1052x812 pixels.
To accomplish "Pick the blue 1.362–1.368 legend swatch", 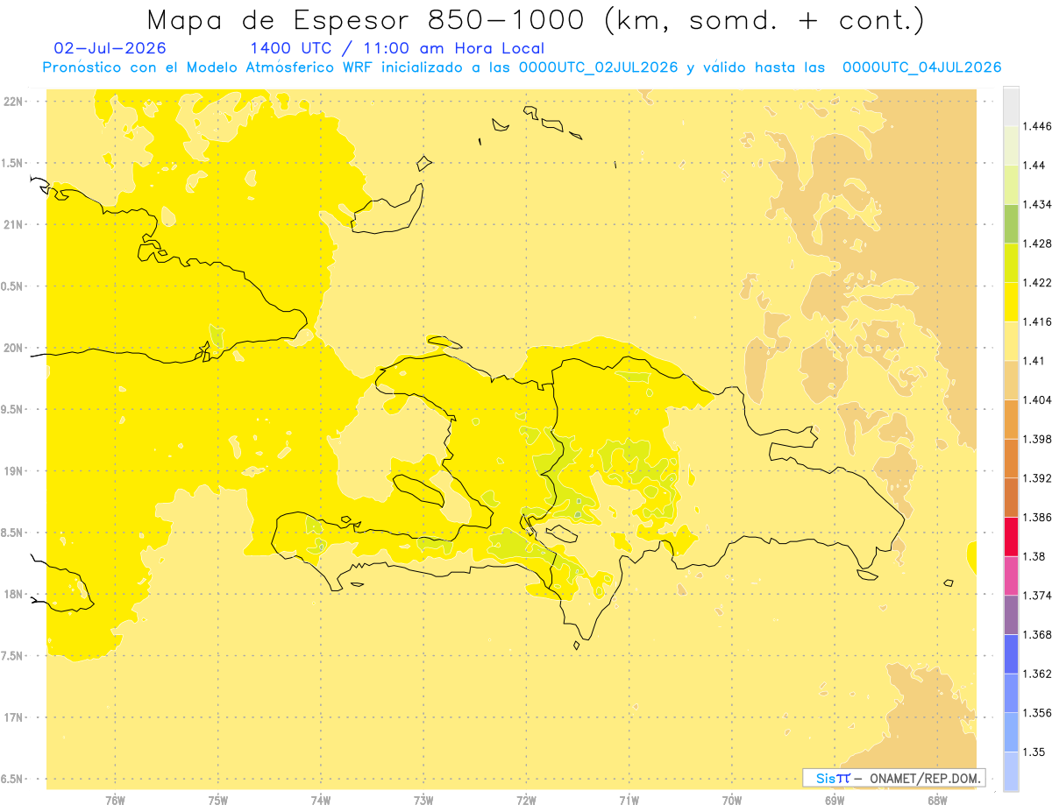I will coord(1011,653).
